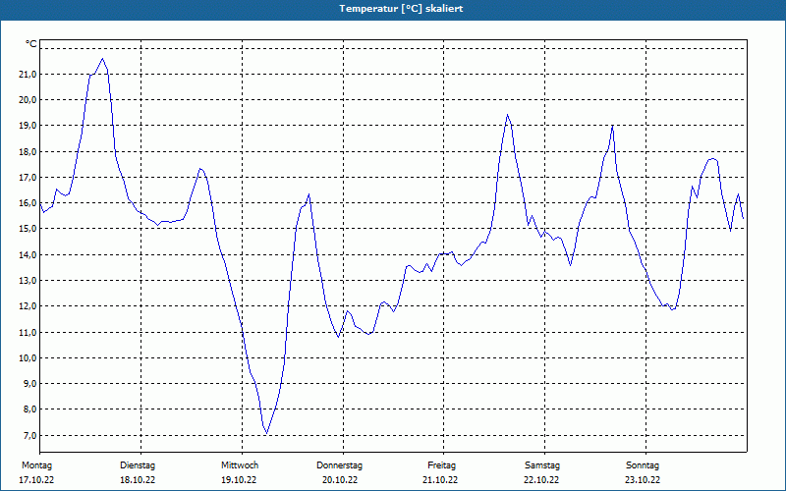Click the 13,0 axis label
This screenshot has width=786, height=491.
pyautogui.click(x=28, y=280)
